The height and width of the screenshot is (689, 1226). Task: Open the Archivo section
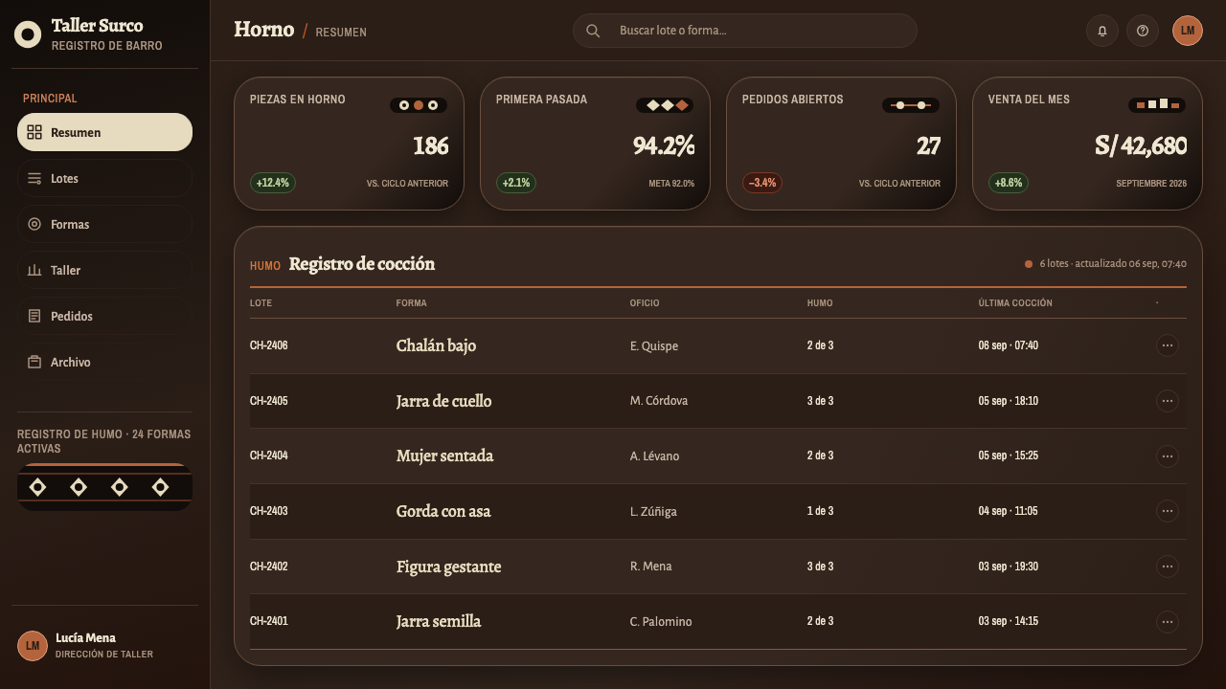point(104,362)
